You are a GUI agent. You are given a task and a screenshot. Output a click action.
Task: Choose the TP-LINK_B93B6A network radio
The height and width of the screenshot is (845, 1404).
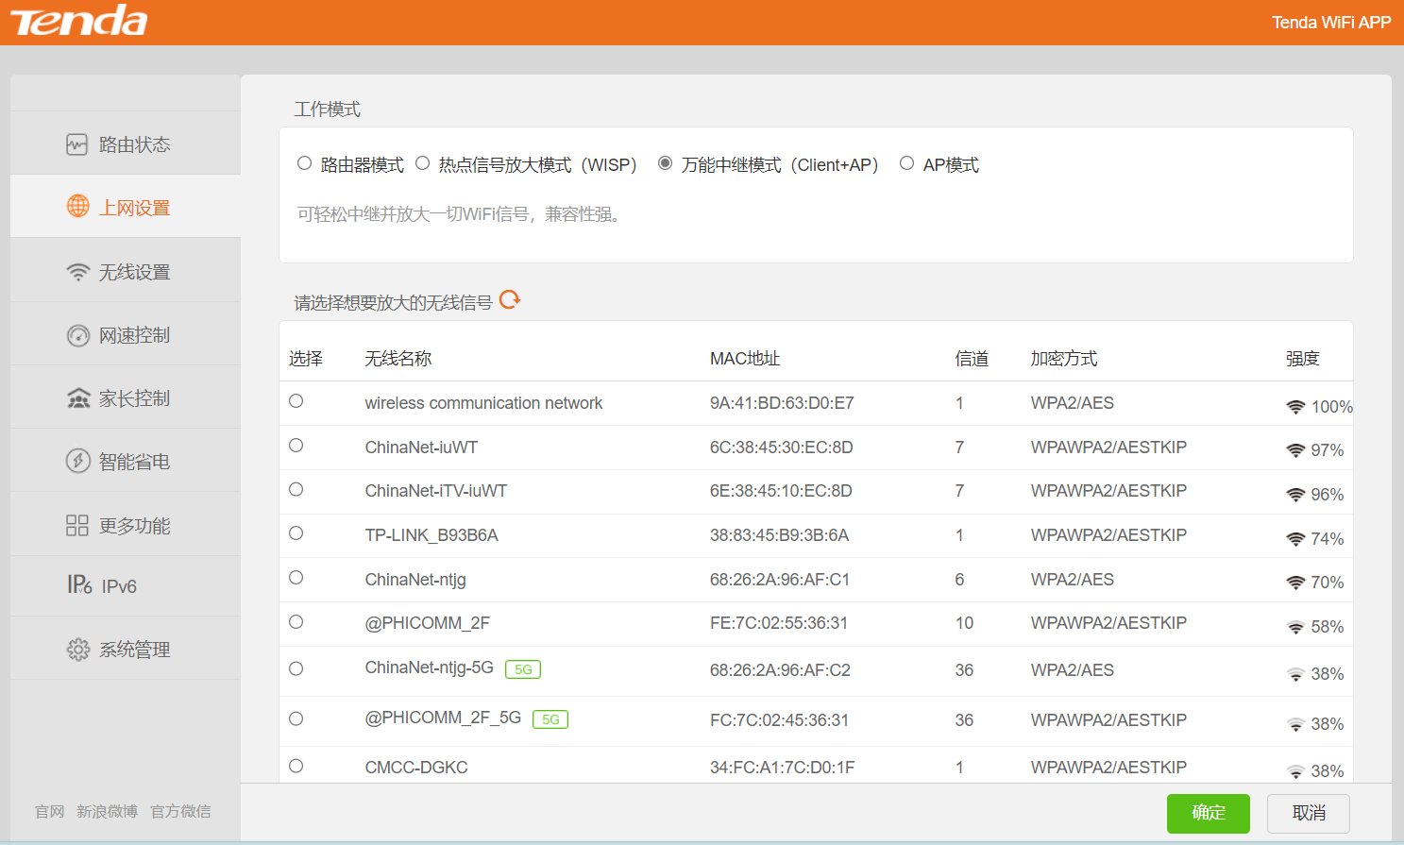296,533
